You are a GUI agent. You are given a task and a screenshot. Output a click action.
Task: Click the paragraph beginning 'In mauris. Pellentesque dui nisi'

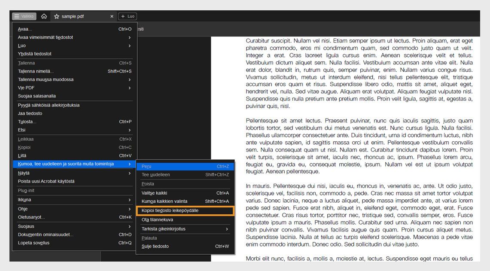(359, 215)
